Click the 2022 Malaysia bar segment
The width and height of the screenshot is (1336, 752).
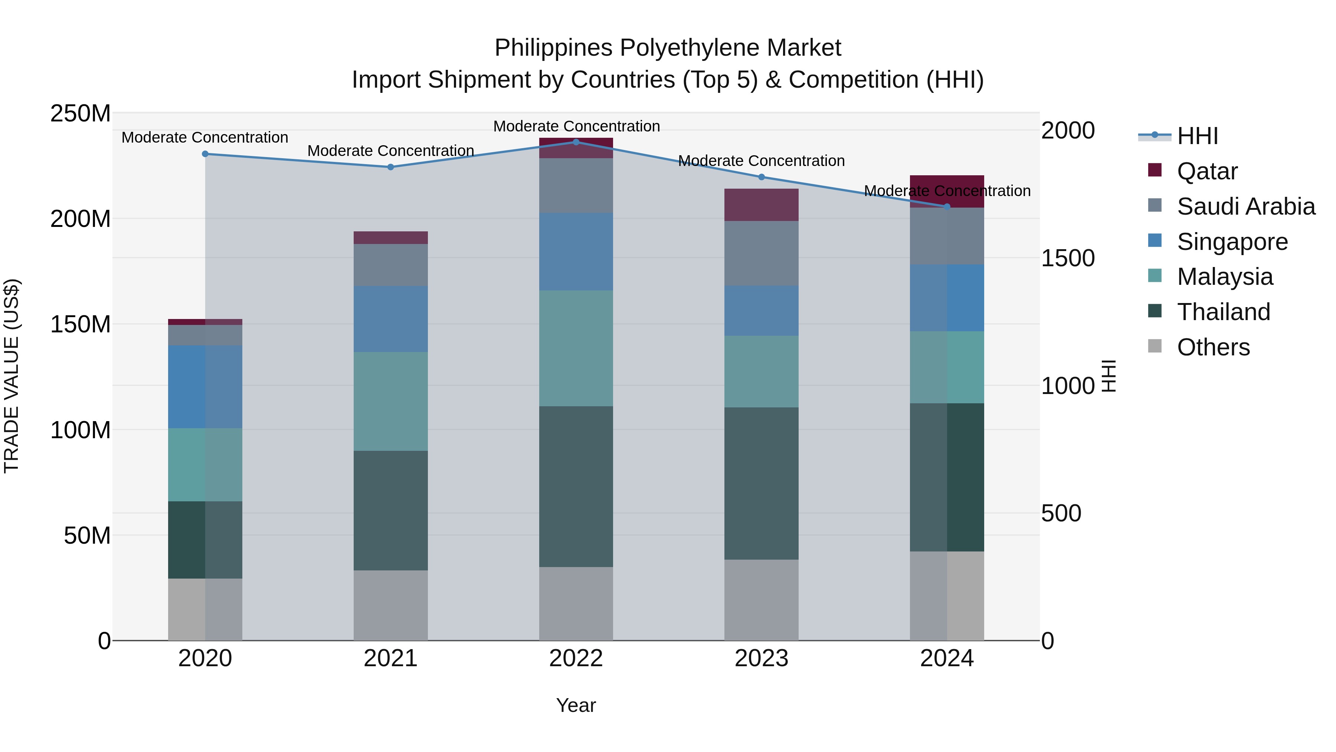tap(576, 348)
